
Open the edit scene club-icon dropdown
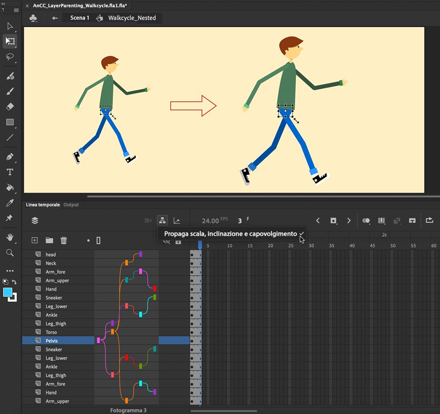[33, 18]
